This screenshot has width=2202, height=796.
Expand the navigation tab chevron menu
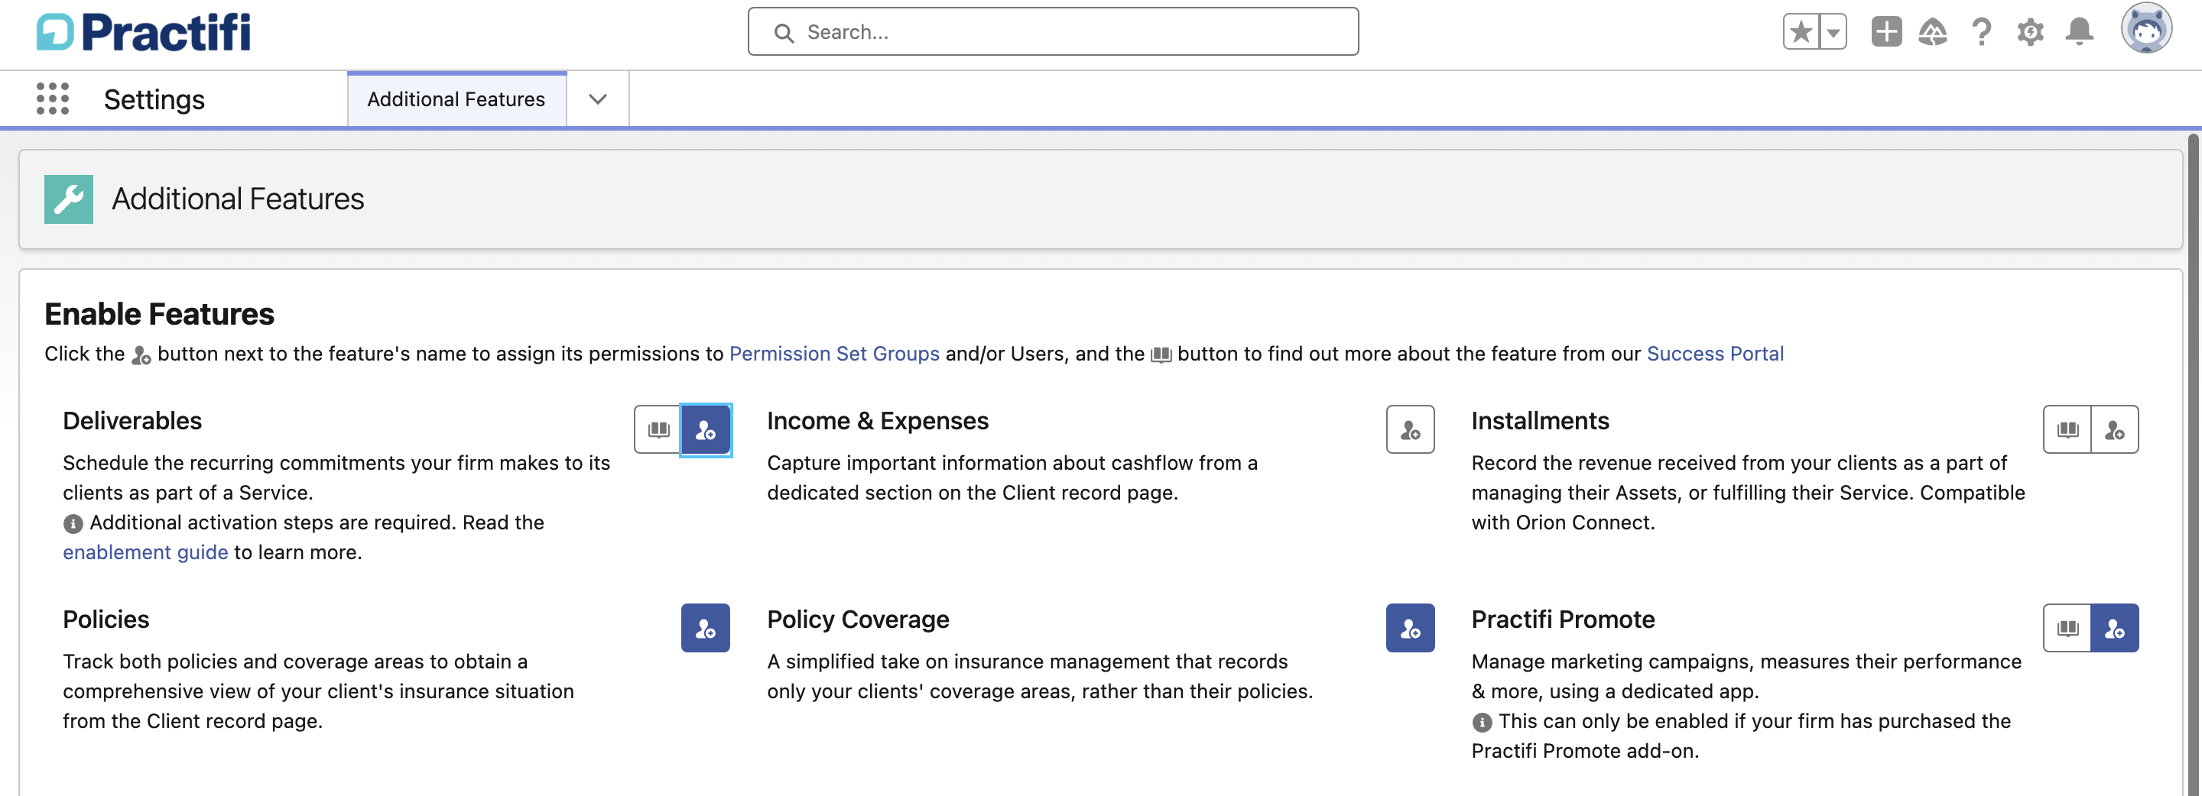597,100
